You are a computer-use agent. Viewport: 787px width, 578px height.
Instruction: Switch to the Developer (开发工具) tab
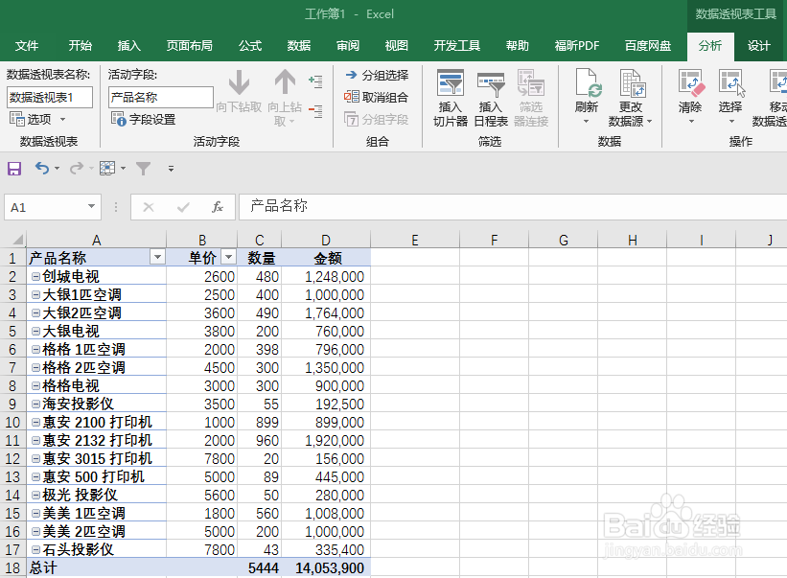tap(456, 46)
